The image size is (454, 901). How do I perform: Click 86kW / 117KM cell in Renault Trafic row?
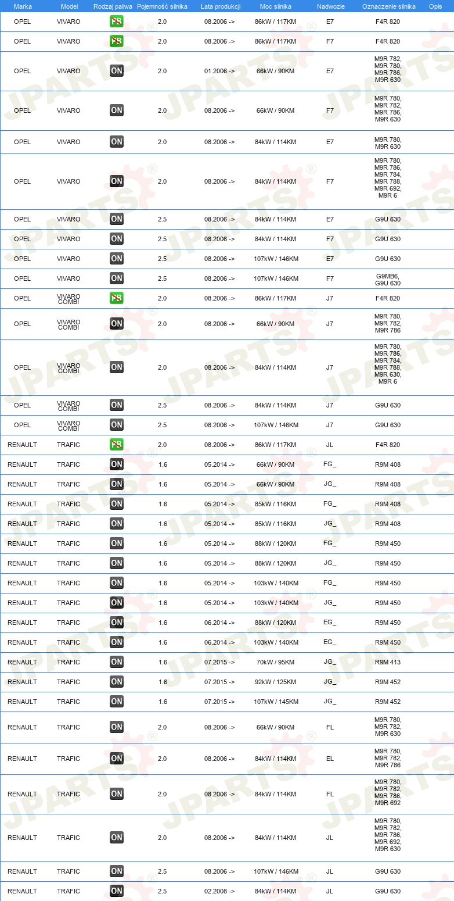275,445
